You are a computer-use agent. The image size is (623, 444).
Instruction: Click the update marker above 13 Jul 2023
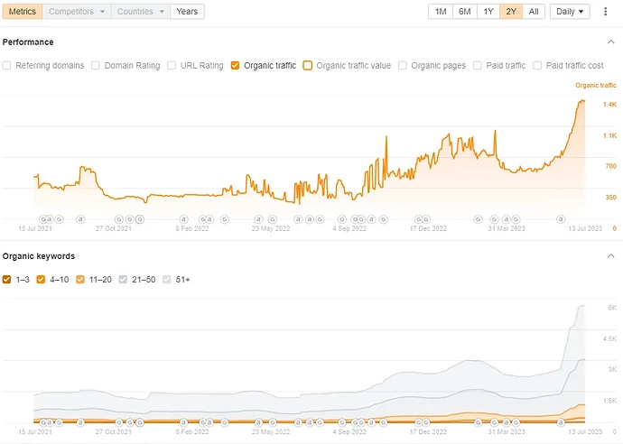tap(561, 218)
